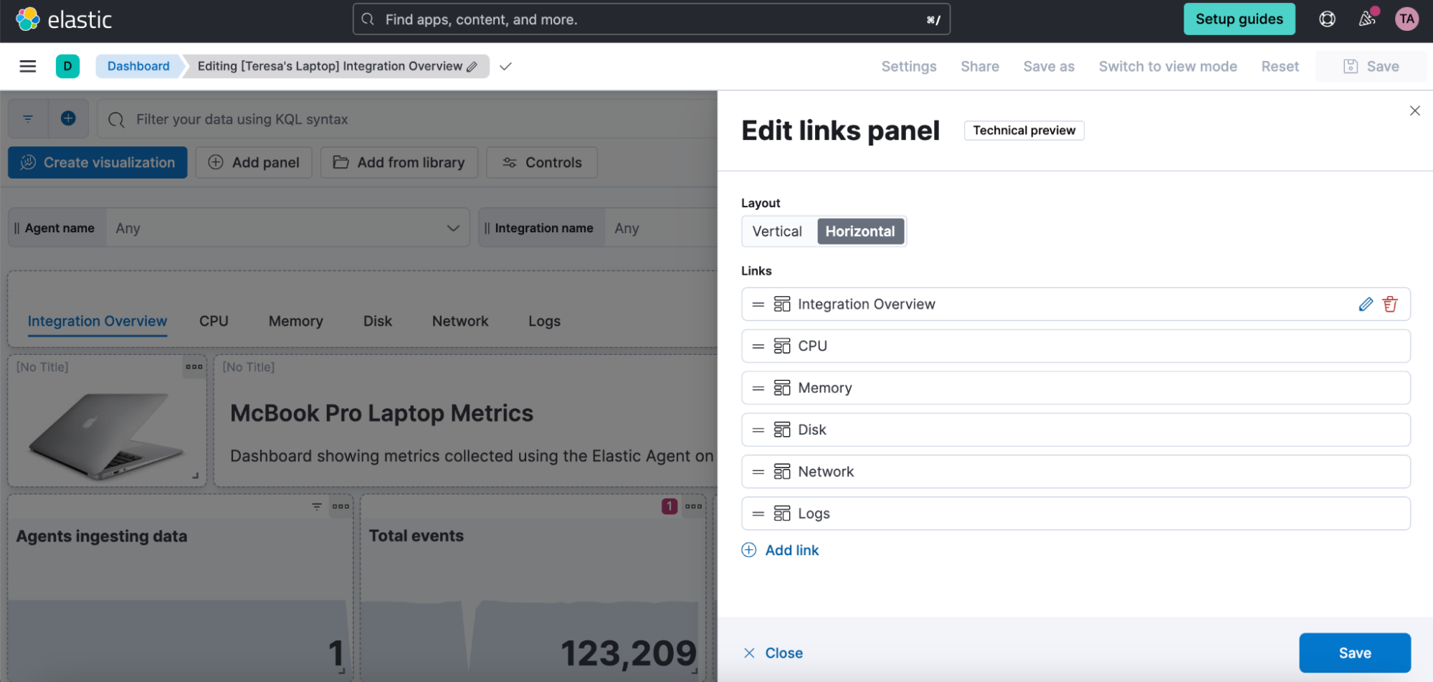Open Elastic notifications bell
This screenshot has height=682, width=1433.
pos(1366,19)
